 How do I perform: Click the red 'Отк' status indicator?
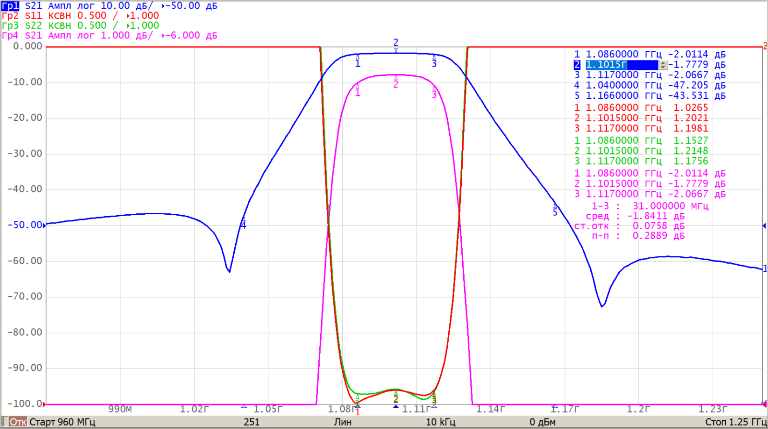[x=18, y=422]
